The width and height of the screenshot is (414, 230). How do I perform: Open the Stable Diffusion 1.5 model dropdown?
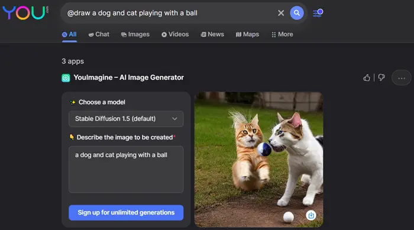[x=126, y=119]
